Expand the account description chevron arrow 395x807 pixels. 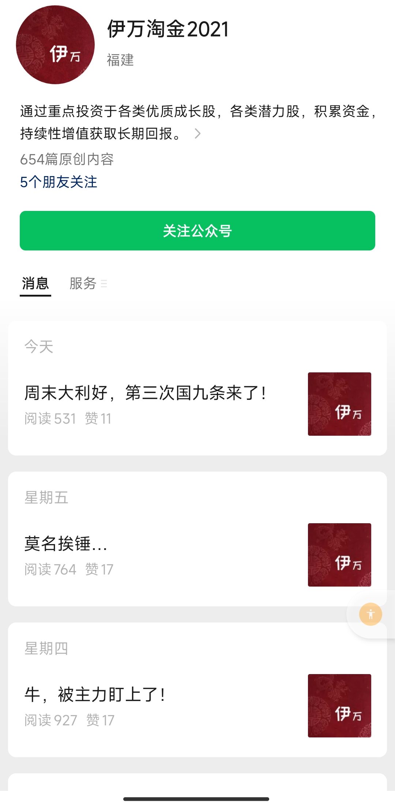(x=197, y=134)
